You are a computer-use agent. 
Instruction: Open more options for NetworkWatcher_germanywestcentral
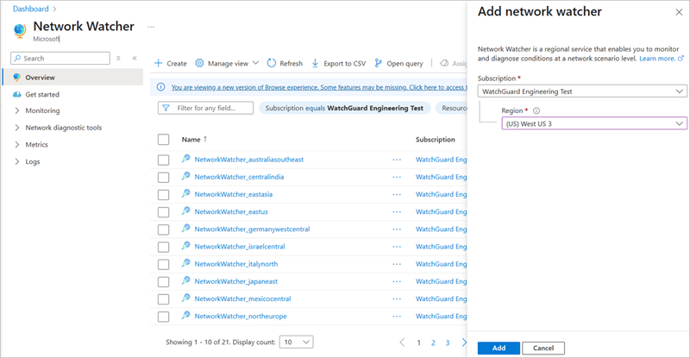coord(397,229)
